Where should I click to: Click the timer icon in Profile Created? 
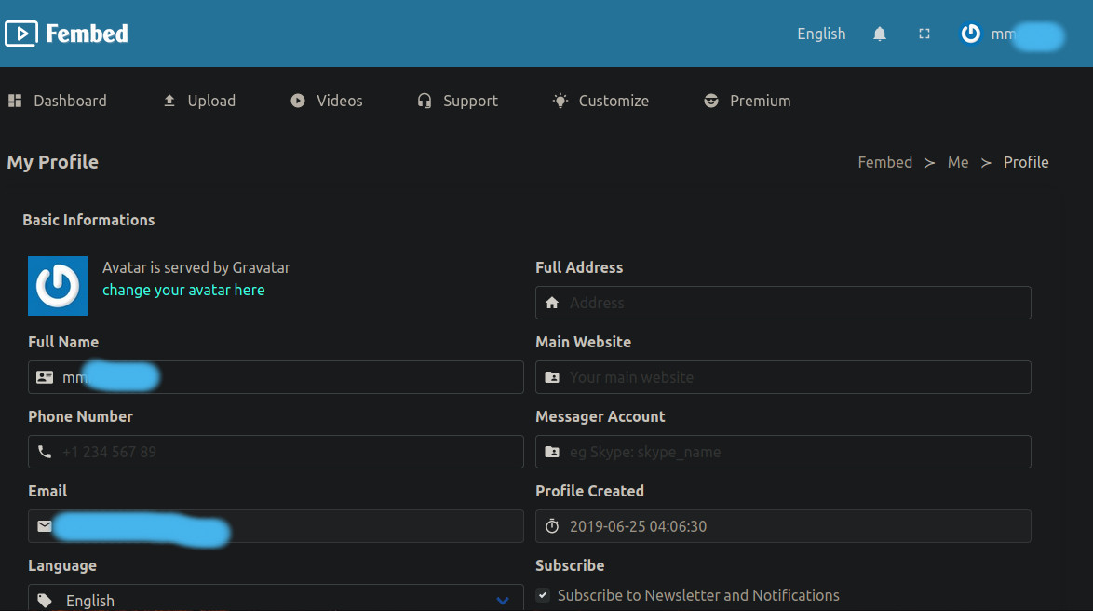[552, 526]
